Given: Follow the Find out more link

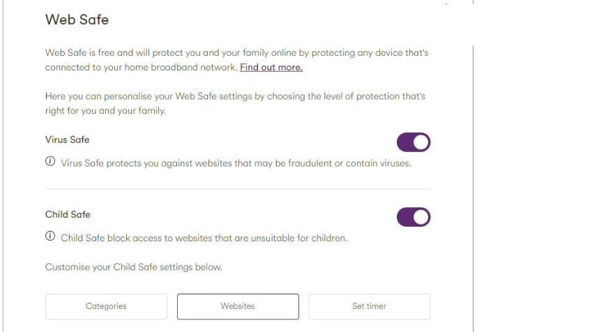Looking at the screenshot, I should 271,67.
